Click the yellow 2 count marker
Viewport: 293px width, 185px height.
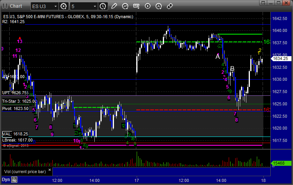pos(260,50)
